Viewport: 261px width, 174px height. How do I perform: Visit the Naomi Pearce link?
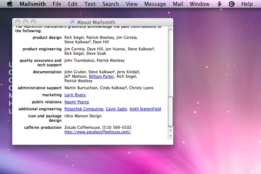[77, 102]
